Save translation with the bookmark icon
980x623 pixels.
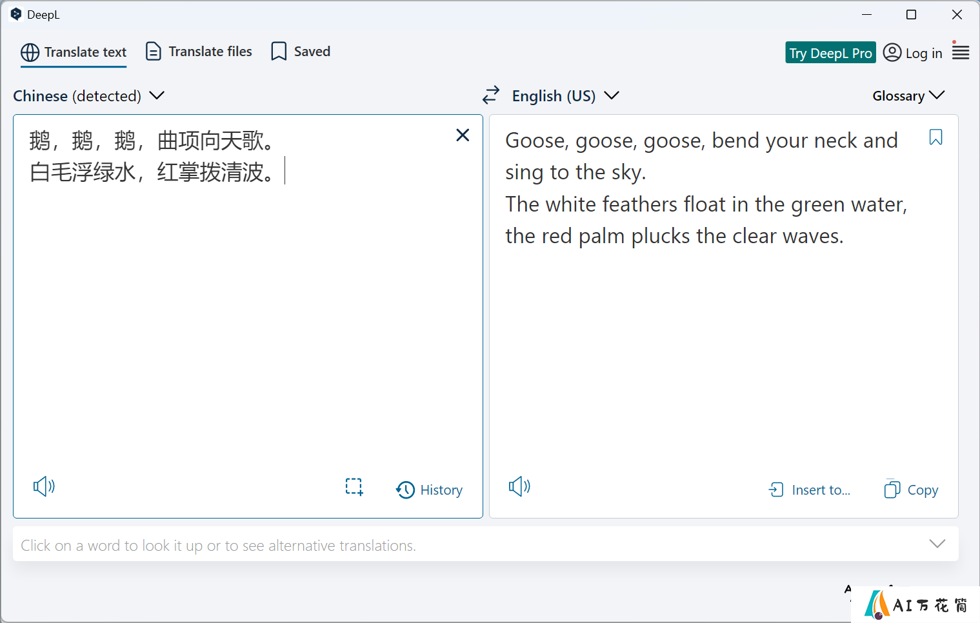[935, 137]
